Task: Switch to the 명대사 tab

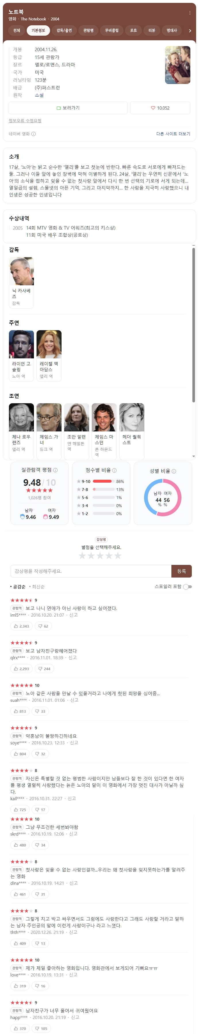Action: tap(172, 30)
